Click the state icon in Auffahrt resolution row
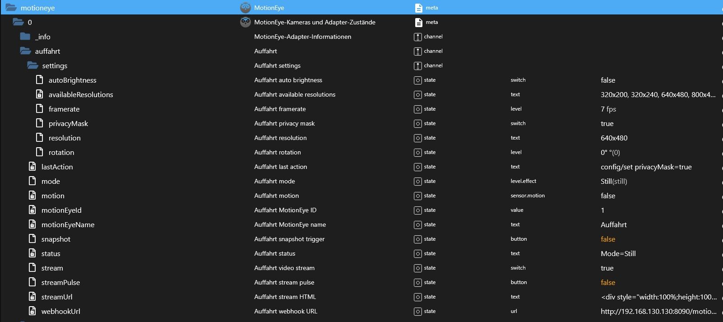Screen dimensions: 723x322 [x=418, y=138]
